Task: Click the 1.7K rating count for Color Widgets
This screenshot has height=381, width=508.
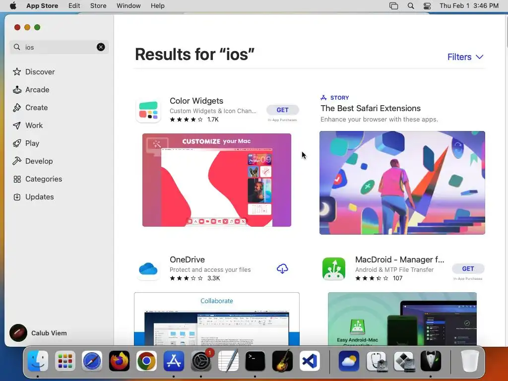Action: pyautogui.click(x=213, y=120)
